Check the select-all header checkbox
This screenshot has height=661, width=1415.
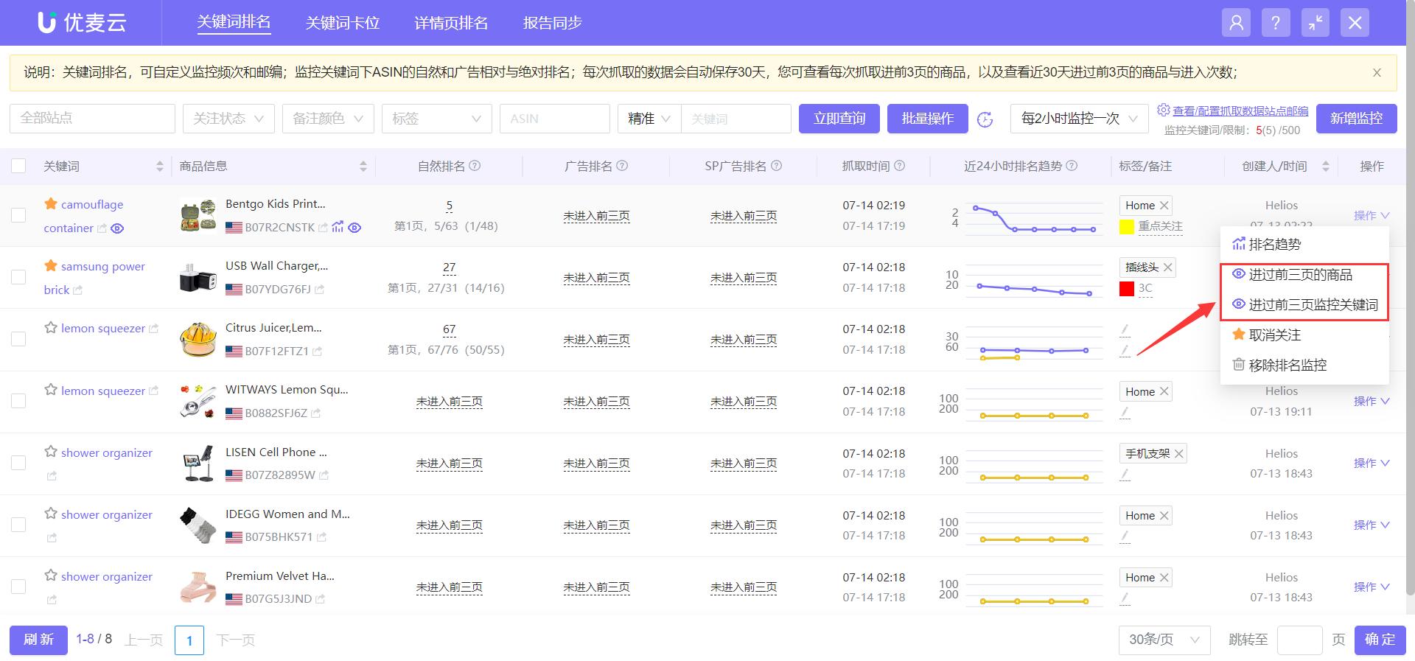pyautogui.click(x=18, y=166)
